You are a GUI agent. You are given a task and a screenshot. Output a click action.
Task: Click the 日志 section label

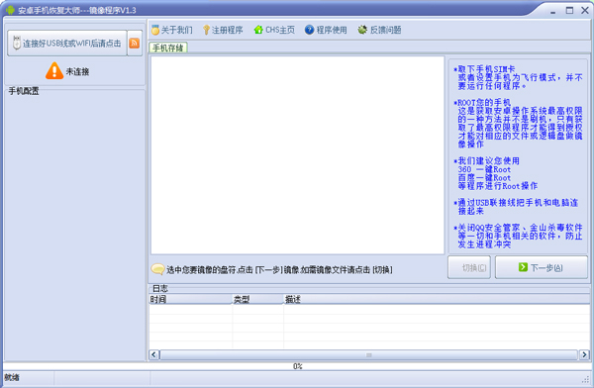[159, 288]
